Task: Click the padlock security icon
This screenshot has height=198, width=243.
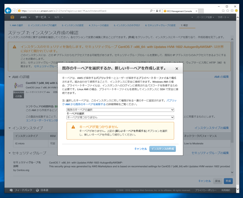Action: pyautogui.click(x=157, y=11)
